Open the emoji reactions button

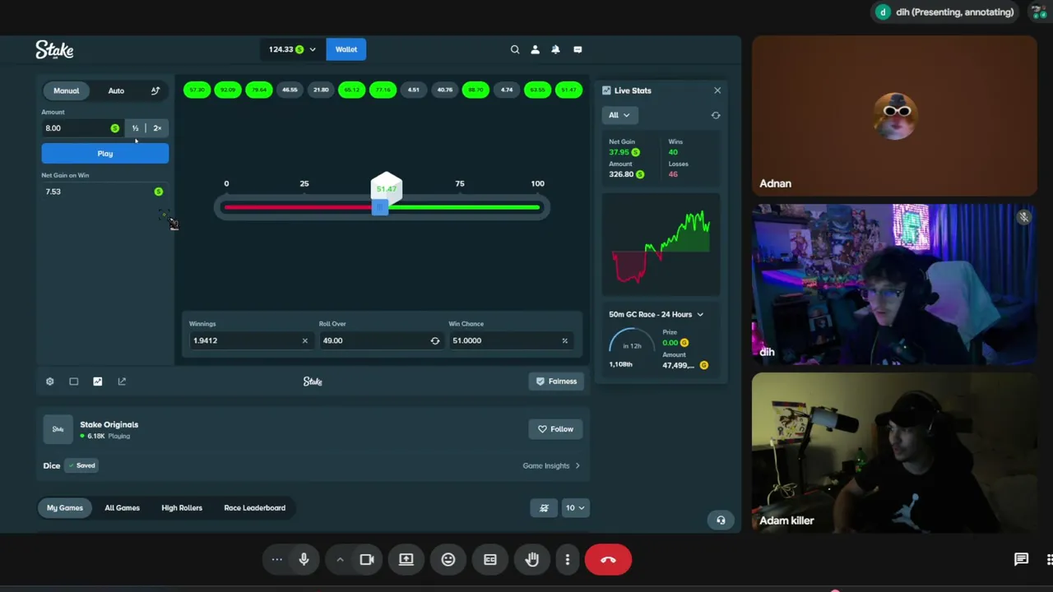[x=448, y=560]
